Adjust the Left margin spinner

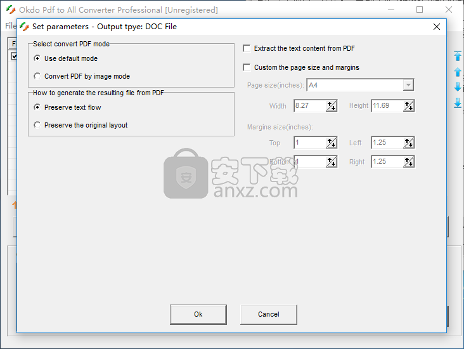pos(409,143)
